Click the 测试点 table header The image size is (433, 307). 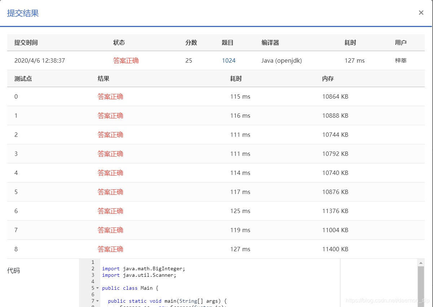click(x=23, y=78)
